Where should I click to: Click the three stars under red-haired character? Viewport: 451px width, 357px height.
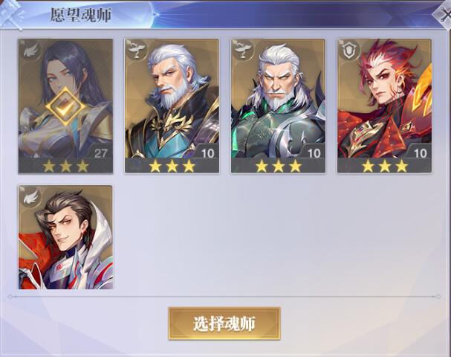385,167
